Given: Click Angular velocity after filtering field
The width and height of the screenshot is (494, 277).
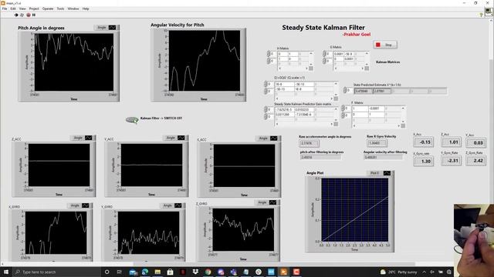Looking at the screenshot, I should click(383, 157).
